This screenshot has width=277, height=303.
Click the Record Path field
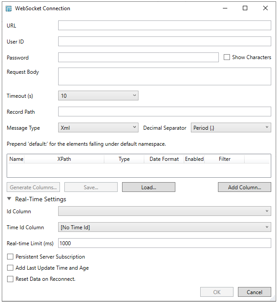pos(164,112)
